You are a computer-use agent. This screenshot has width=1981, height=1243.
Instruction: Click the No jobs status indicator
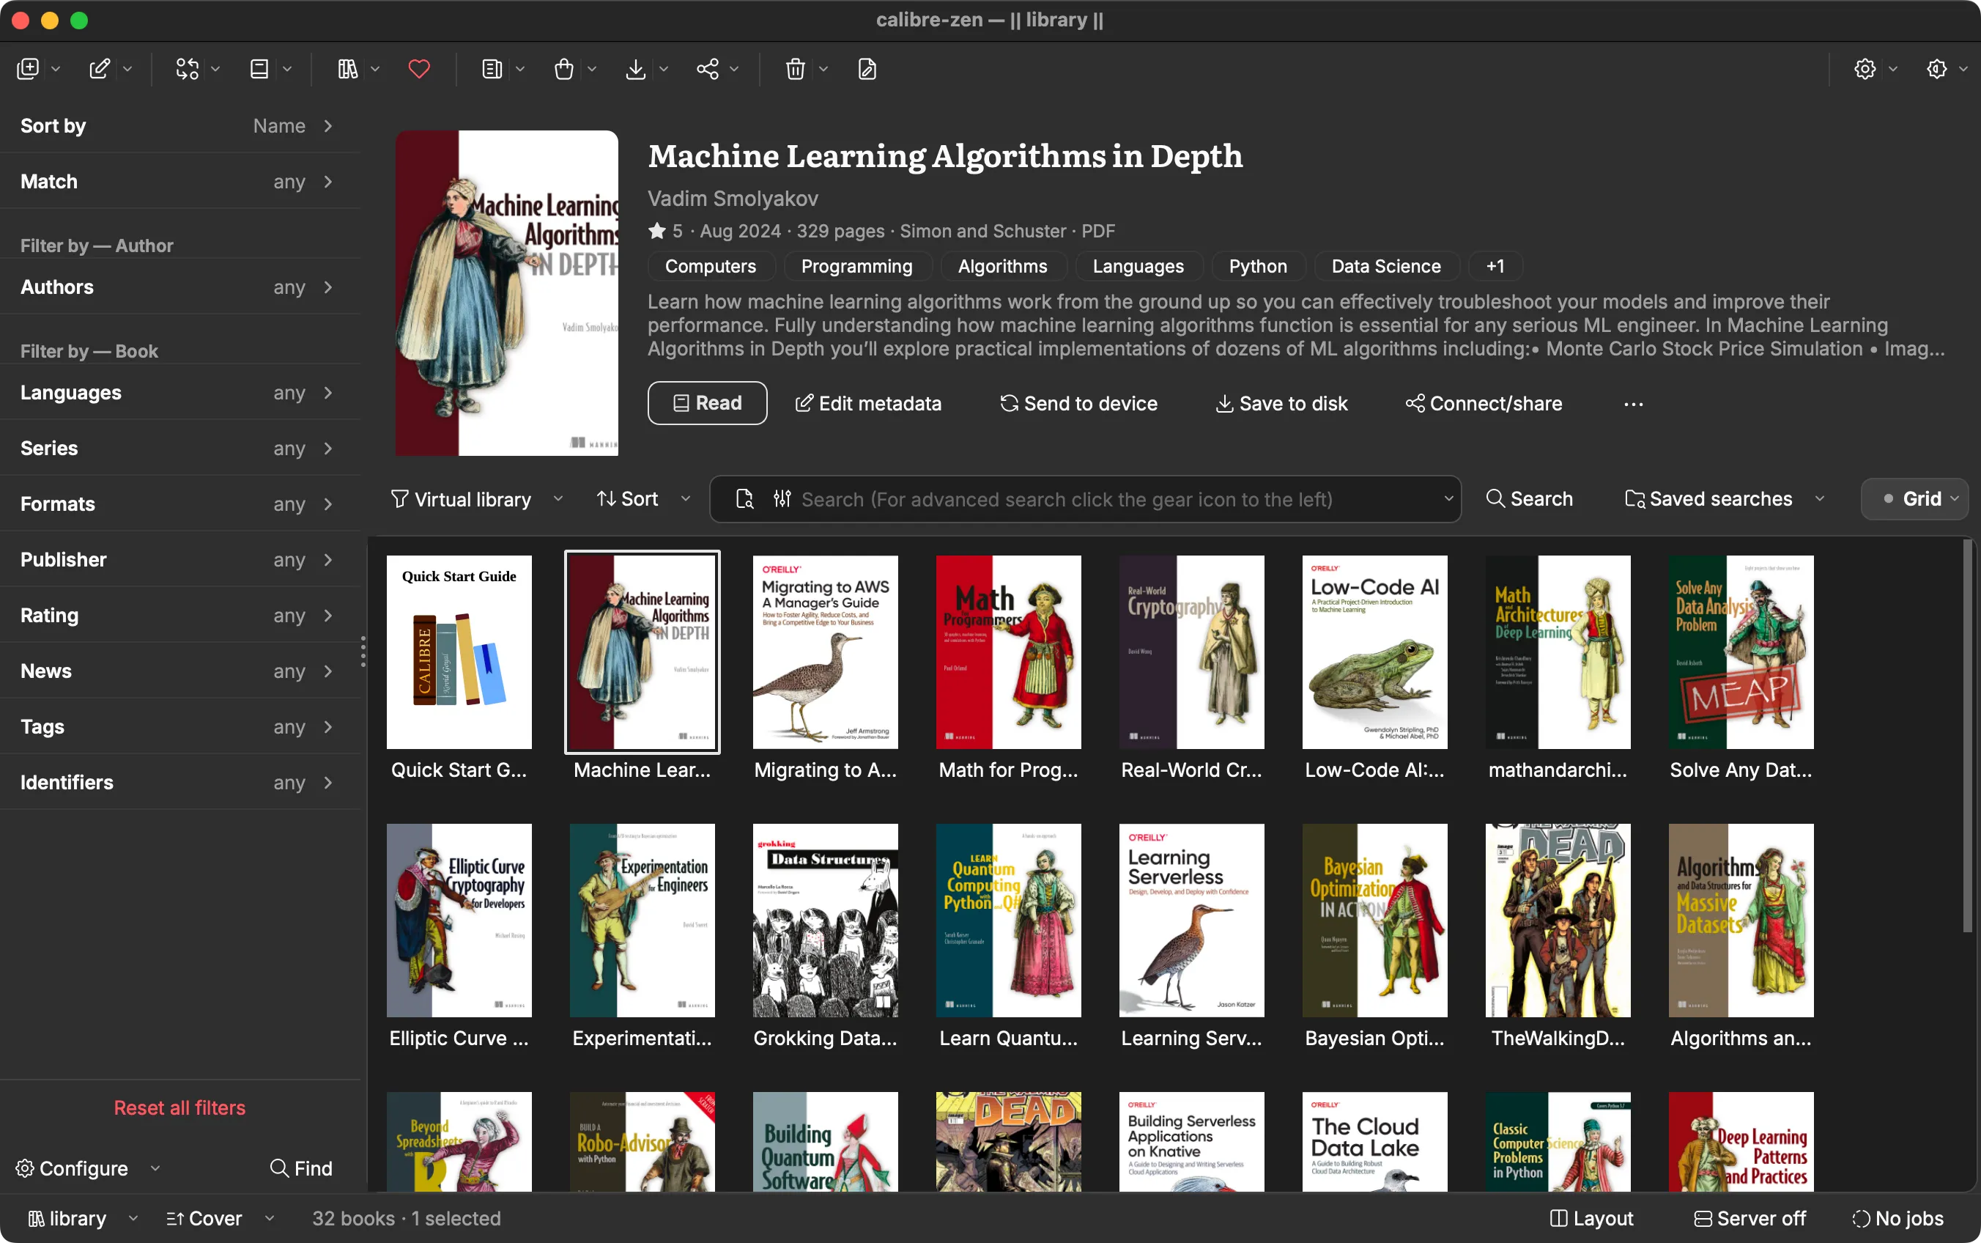pos(1898,1218)
